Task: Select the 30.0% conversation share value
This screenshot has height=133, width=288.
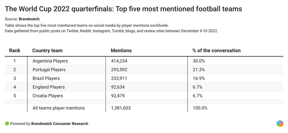Action: click(199, 61)
